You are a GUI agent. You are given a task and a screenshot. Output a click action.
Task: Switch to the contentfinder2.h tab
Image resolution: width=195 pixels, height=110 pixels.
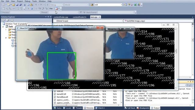pos(80,17)
